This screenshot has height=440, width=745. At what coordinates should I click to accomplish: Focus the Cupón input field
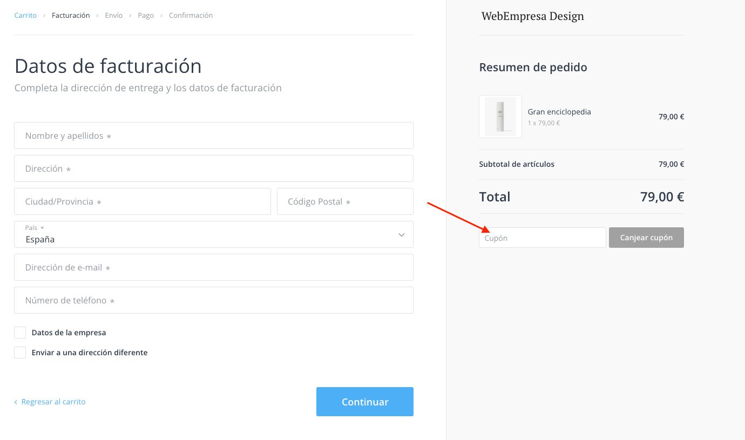pyautogui.click(x=543, y=238)
